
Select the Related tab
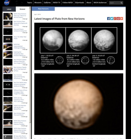coord(22,9)
